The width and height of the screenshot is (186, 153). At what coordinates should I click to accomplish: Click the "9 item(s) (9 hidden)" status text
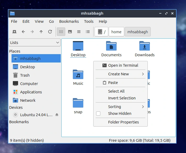click(x=27, y=140)
